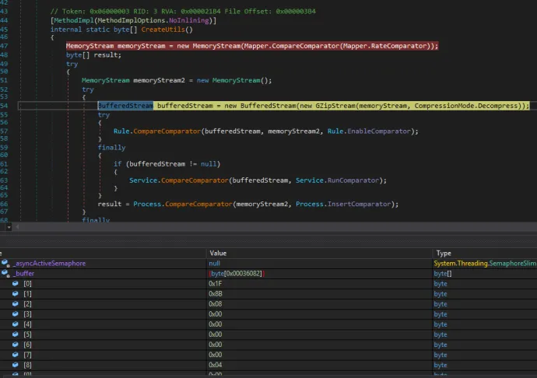The width and height of the screenshot is (537, 378).
Task: Click the 0x8B value cell
Action: (x=216, y=294)
